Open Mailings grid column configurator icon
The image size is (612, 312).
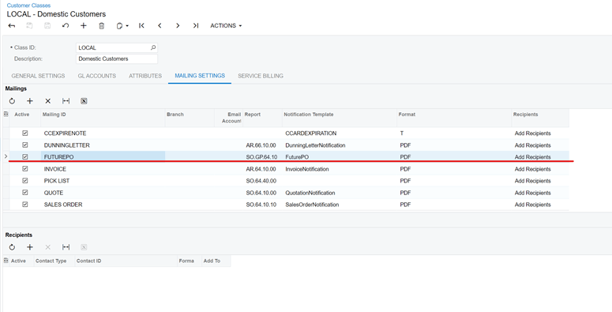click(6, 115)
